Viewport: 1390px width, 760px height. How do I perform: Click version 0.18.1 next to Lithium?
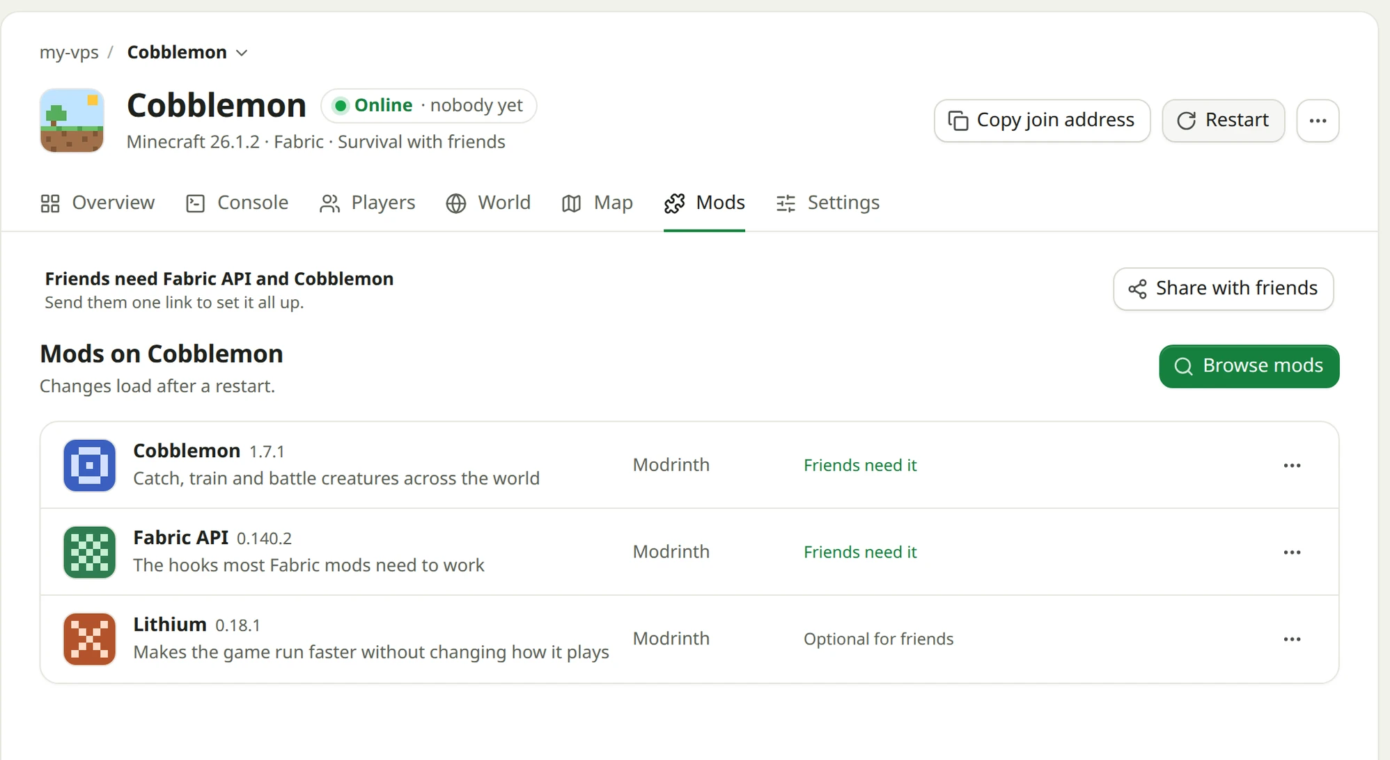point(237,626)
